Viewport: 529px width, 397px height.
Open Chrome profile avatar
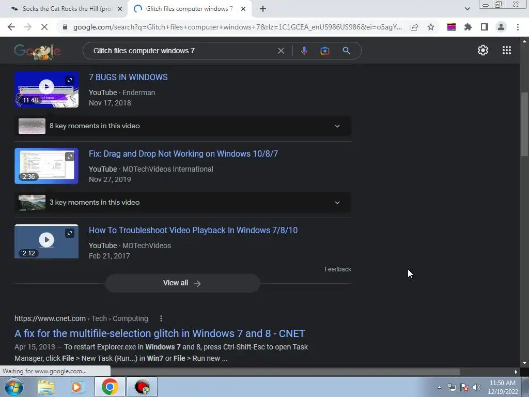501,27
